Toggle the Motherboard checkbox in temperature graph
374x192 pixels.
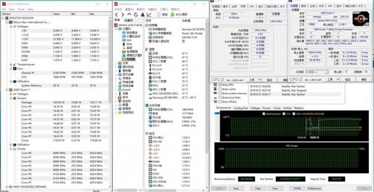pyautogui.click(x=263, y=114)
